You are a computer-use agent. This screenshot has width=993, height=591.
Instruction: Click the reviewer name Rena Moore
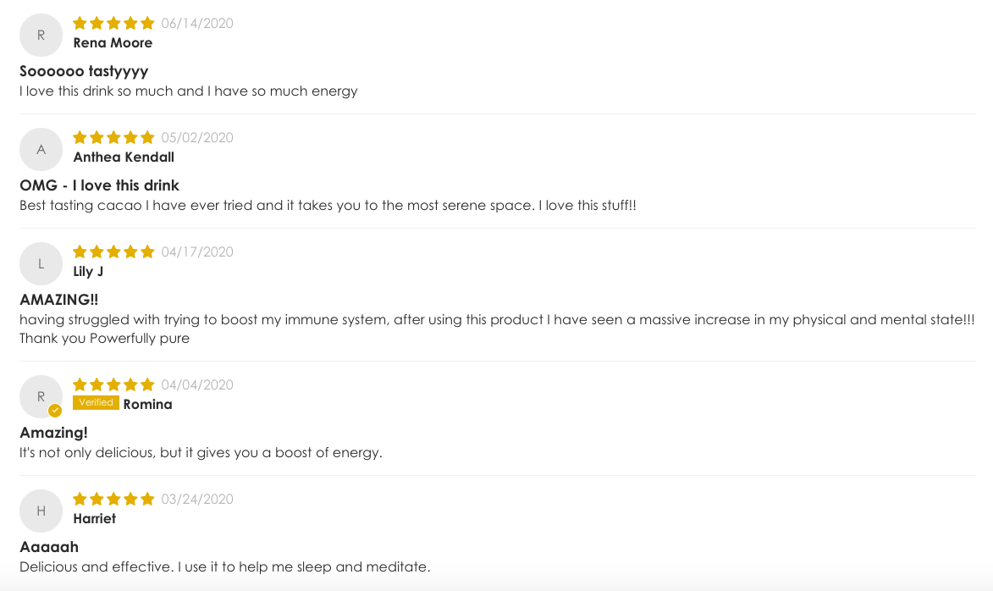[x=113, y=43]
